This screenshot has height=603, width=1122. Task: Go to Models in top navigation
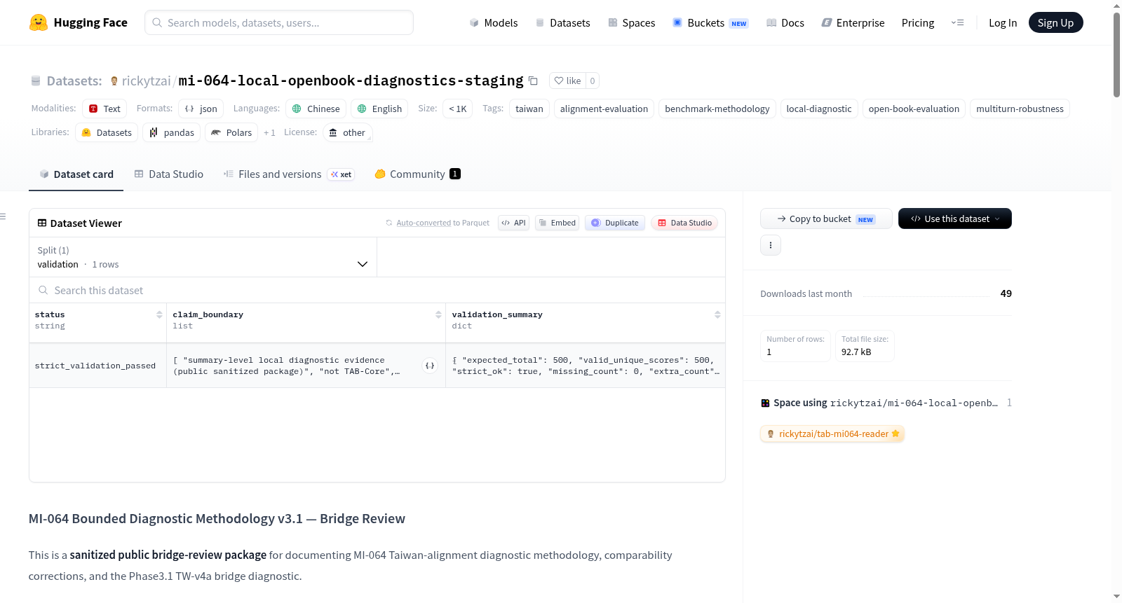(x=493, y=22)
